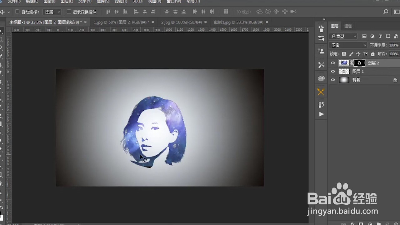Close the 未标题-1 document tab
The width and height of the screenshot is (400, 225).
(85, 22)
